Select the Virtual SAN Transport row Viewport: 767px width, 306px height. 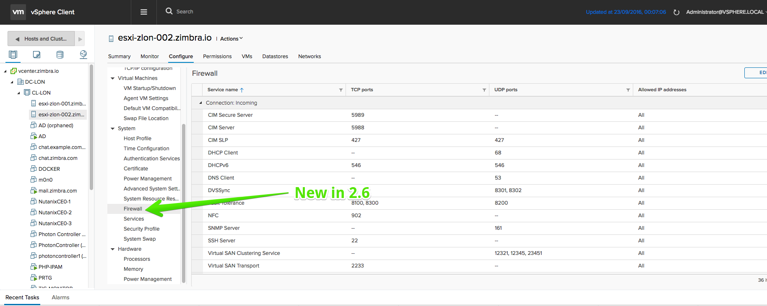[479, 266]
